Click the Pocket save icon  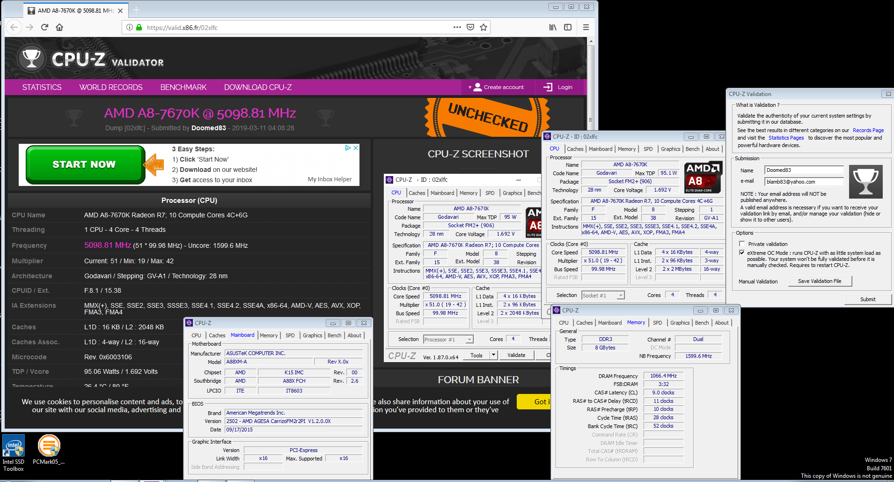click(470, 27)
